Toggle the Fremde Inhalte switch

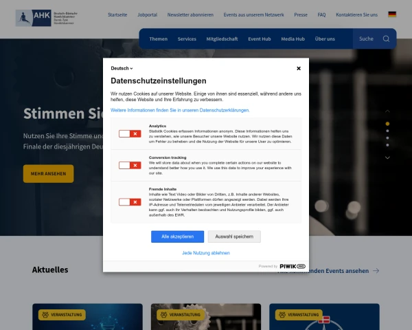point(130,202)
